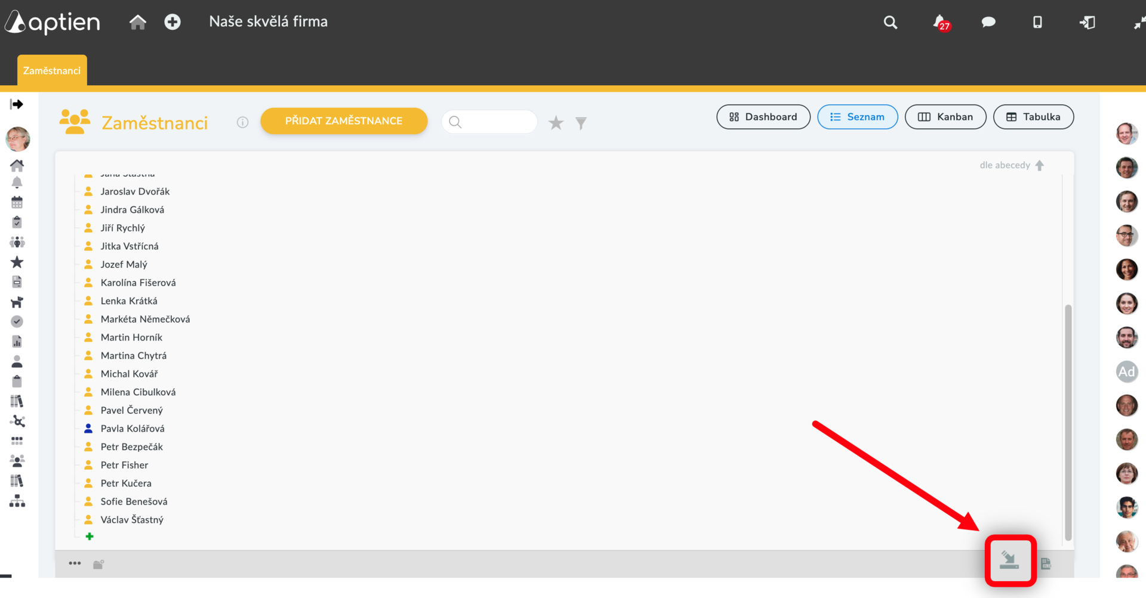Open the mobile phone icon in top bar
This screenshot has width=1146, height=598.
[x=1037, y=22]
